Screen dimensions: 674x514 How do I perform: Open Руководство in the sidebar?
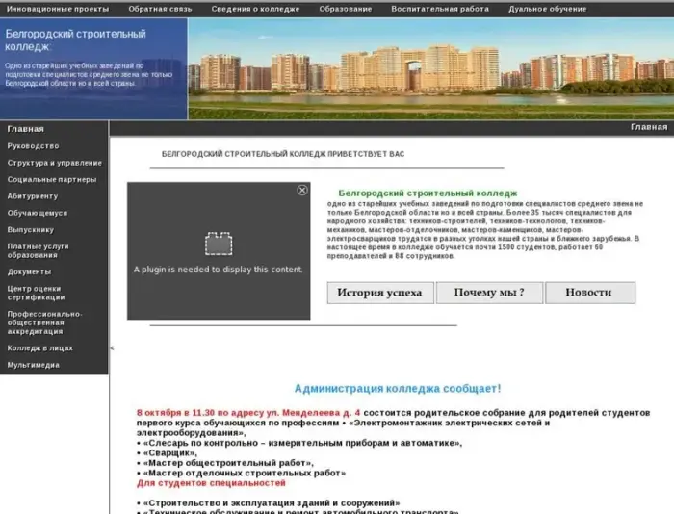33,146
